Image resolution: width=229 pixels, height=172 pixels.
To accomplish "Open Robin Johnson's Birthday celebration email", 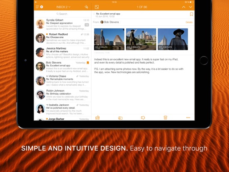I will tap(63, 95).
